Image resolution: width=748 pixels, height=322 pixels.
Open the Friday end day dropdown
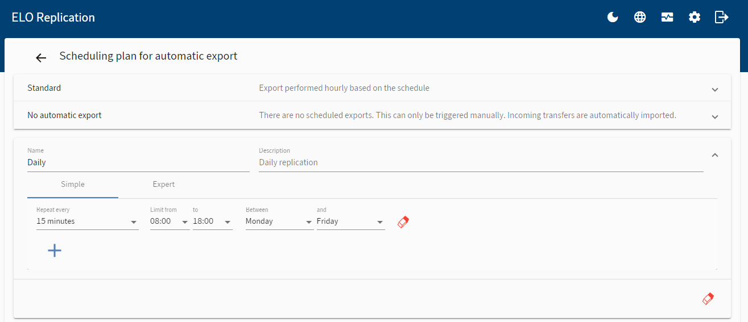(350, 221)
